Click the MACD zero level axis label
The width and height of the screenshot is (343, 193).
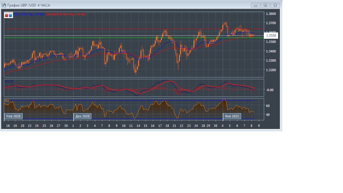pos(269,90)
